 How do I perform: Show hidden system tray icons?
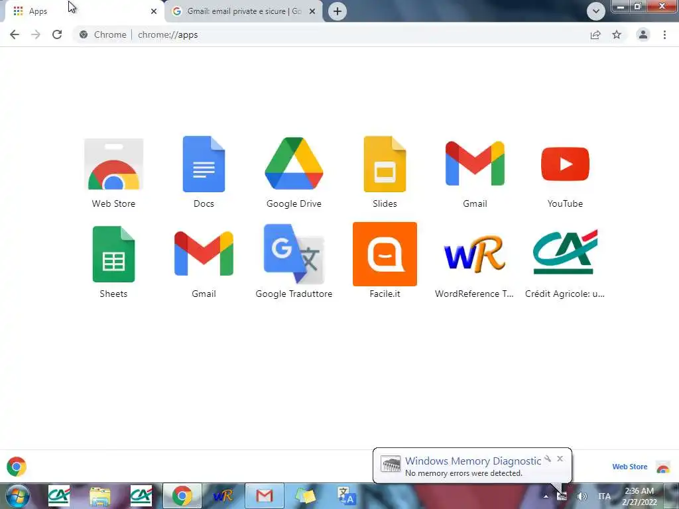[x=546, y=496]
